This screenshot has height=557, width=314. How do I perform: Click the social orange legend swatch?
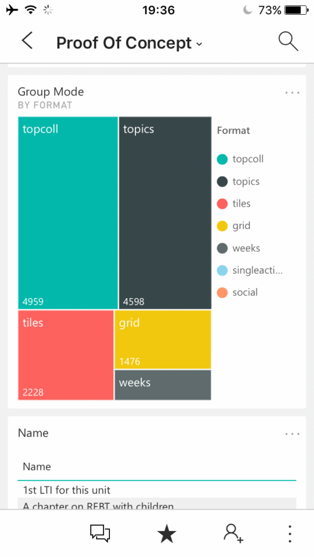[x=222, y=293]
